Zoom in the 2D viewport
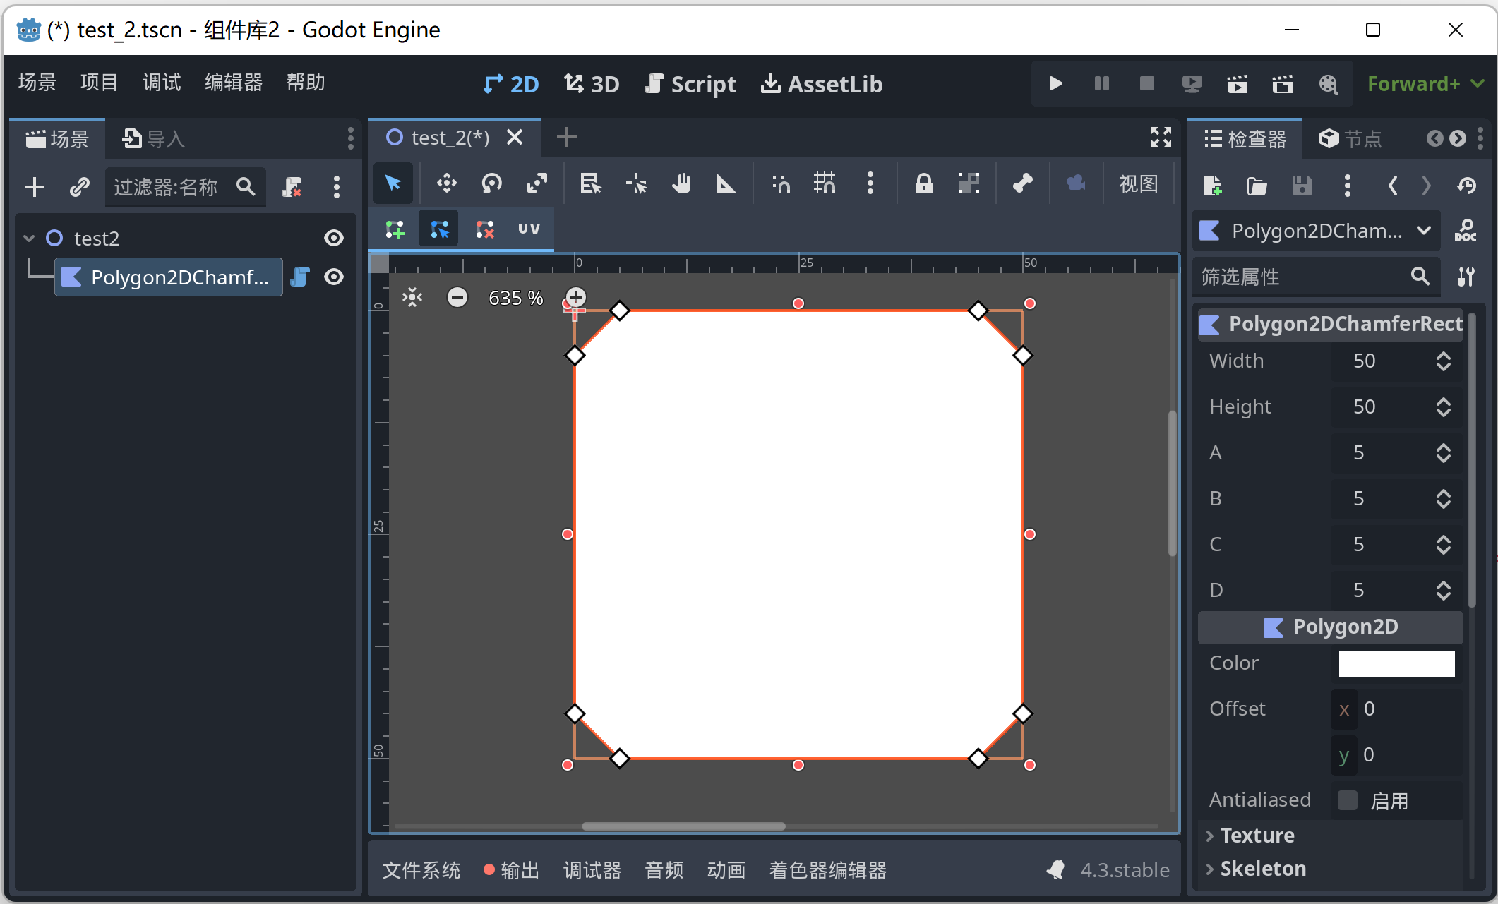 point(576,297)
